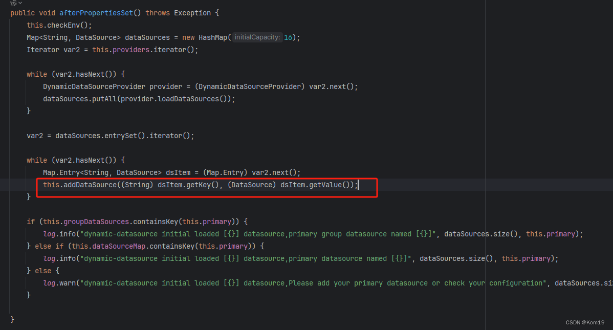Click the number 16 in HashMap constructor
This screenshot has height=330, width=613.
288,37
